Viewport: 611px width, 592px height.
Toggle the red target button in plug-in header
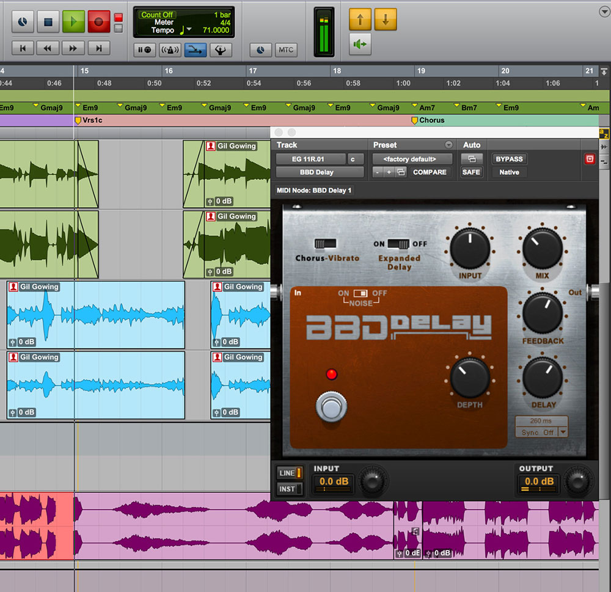[590, 159]
